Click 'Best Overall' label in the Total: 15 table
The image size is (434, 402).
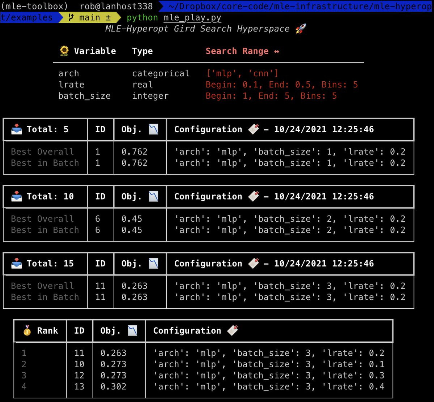(42, 286)
